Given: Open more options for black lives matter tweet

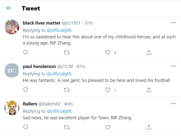Looking at the screenshot, I should (173, 23).
